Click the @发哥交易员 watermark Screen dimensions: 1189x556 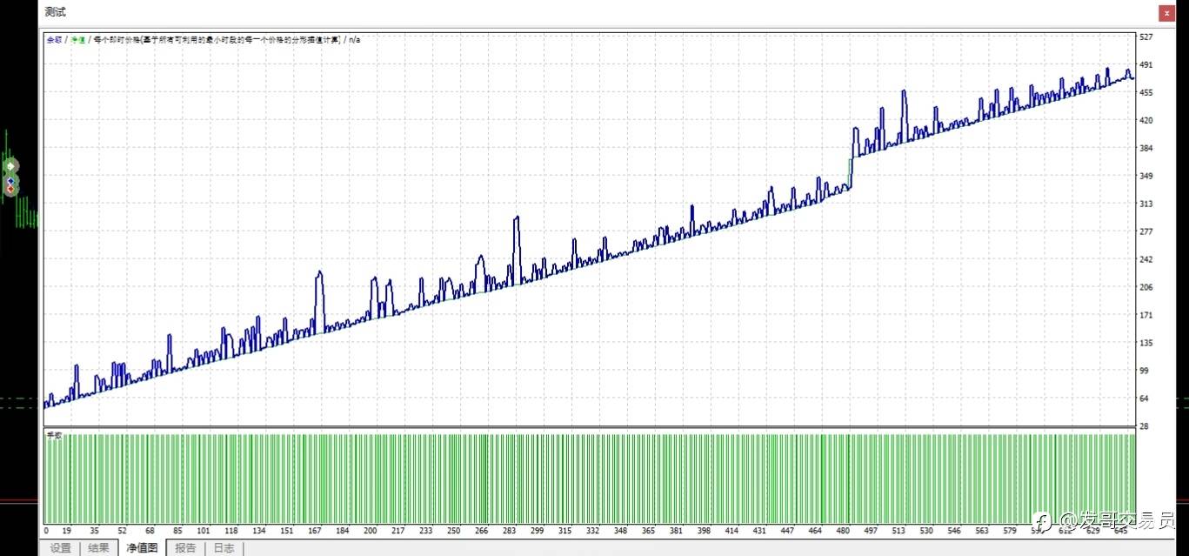(1115, 520)
